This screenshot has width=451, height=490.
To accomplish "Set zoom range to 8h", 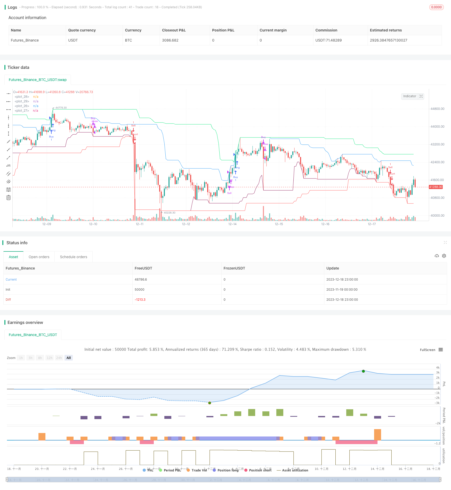I will [40, 358].
